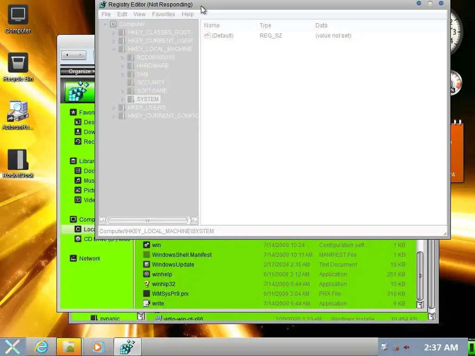Click the Explorer file list scroll-down arrow
Screen dimensions: 475x356
[x=420, y=304]
